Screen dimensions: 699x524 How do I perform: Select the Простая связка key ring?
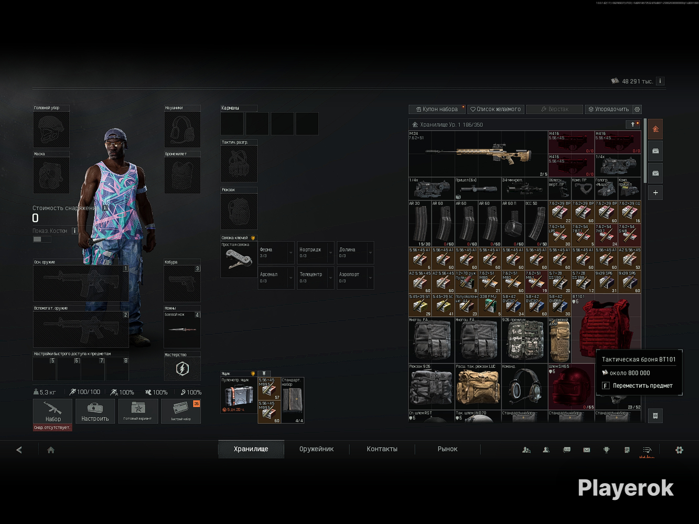[239, 259]
